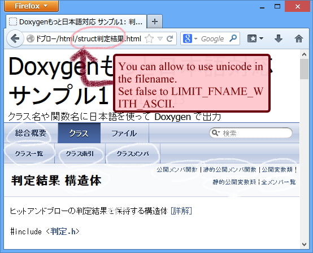Click the scrollbar up arrow

304,54
